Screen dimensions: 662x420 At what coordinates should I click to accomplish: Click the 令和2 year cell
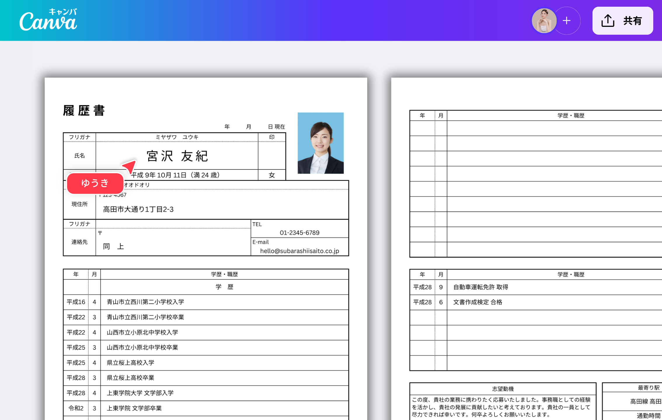coord(76,408)
